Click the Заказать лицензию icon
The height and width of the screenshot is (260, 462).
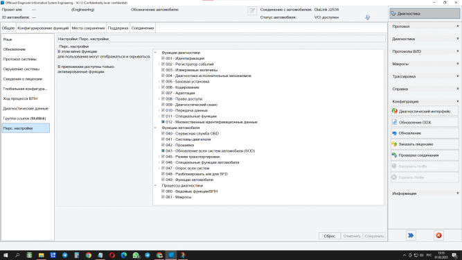click(x=395, y=144)
